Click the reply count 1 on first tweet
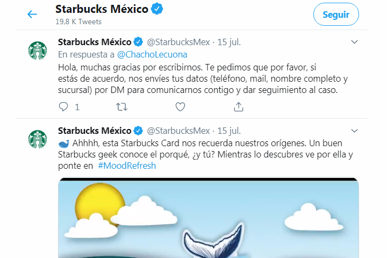Image resolution: width=387 pixels, height=258 pixels. (x=77, y=107)
